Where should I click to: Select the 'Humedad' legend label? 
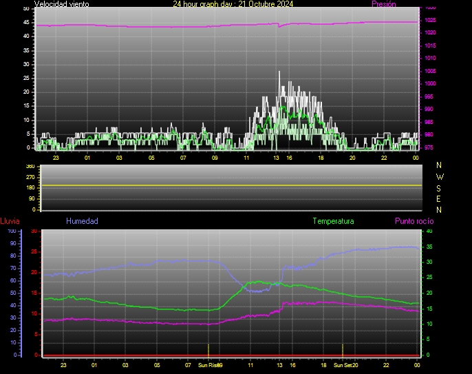pyautogui.click(x=82, y=221)
